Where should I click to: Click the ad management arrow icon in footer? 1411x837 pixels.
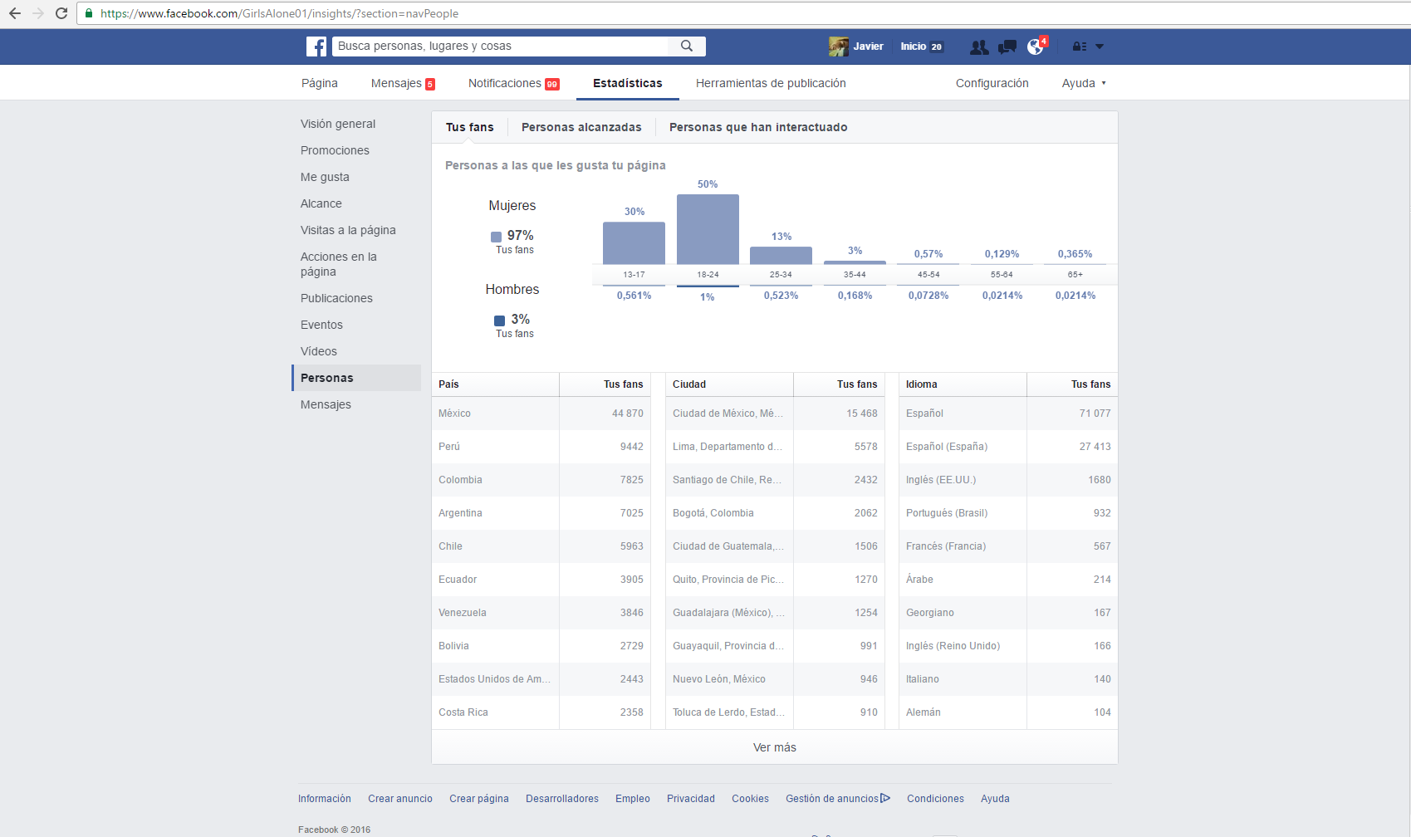tap(885, 798)
